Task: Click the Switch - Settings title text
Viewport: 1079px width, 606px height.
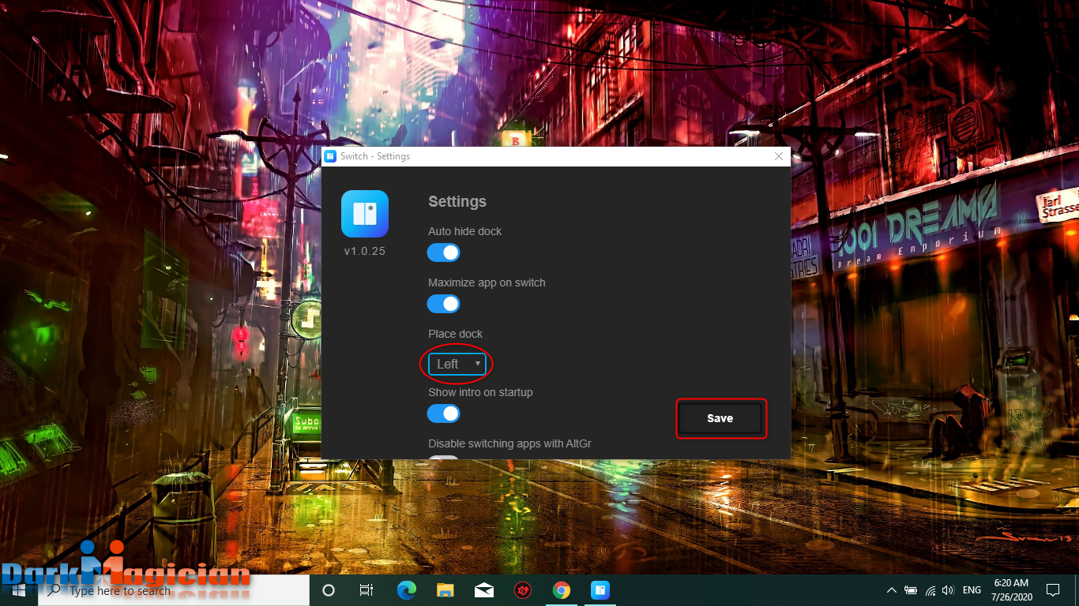Action: pos(375,156)
